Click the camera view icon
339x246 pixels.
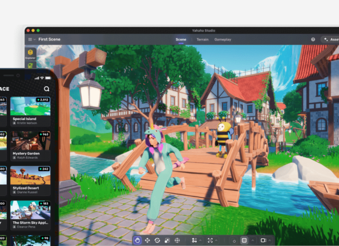coord(263,240)
